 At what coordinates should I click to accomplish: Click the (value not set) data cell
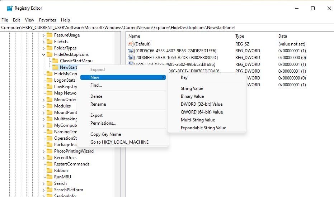click(x=292, y=44)
